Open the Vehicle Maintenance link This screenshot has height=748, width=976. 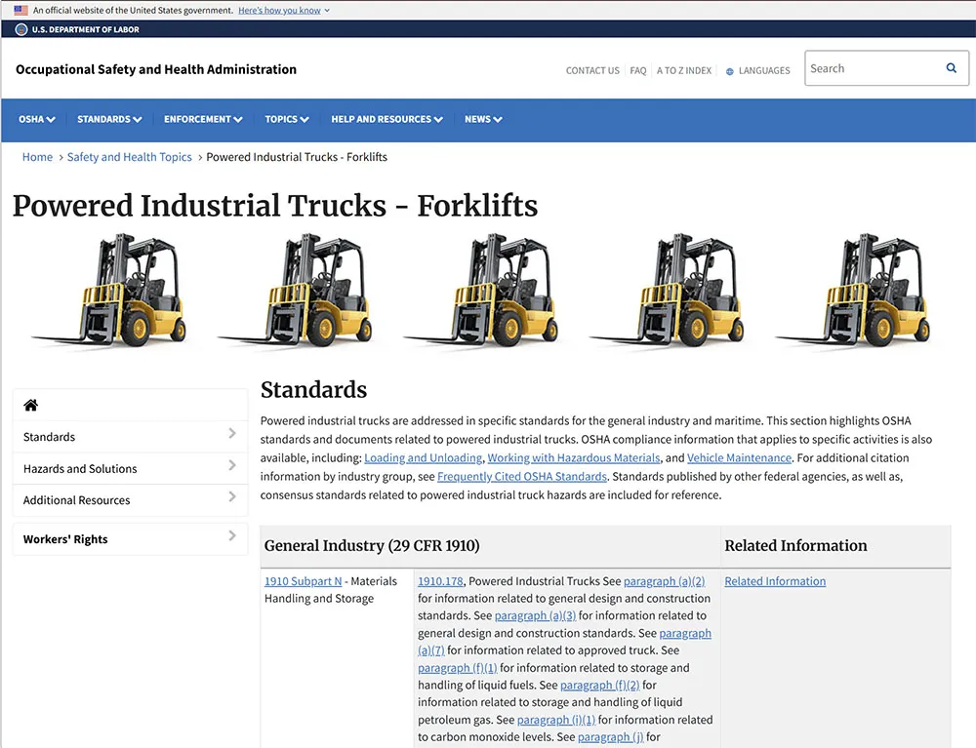pyautogui.click(x=739, y=457)
